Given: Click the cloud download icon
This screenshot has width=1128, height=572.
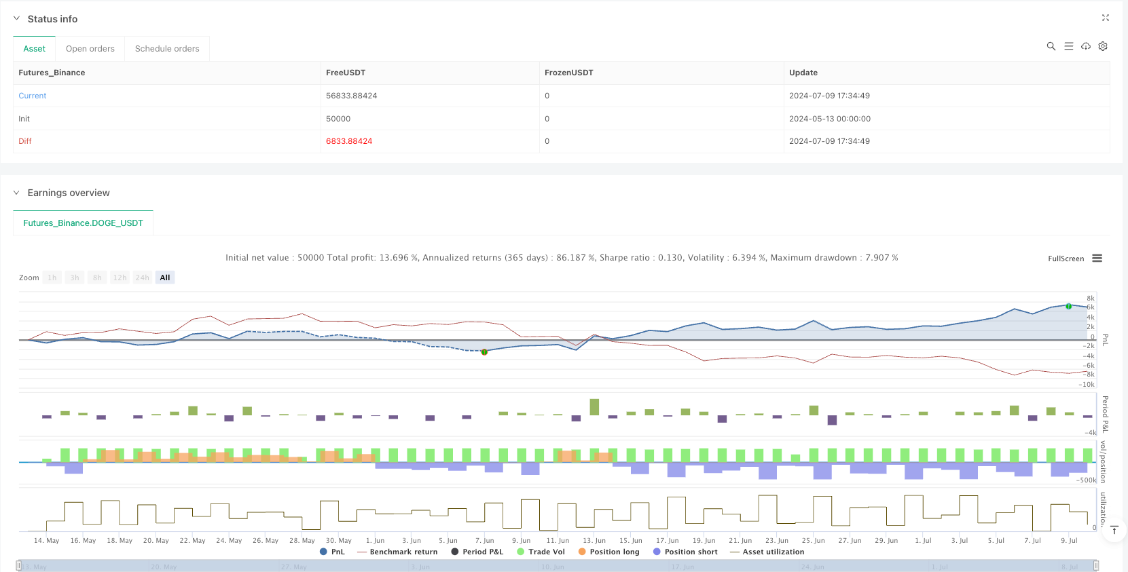Looking at the screenshot, I should (x=1086, y=46).
